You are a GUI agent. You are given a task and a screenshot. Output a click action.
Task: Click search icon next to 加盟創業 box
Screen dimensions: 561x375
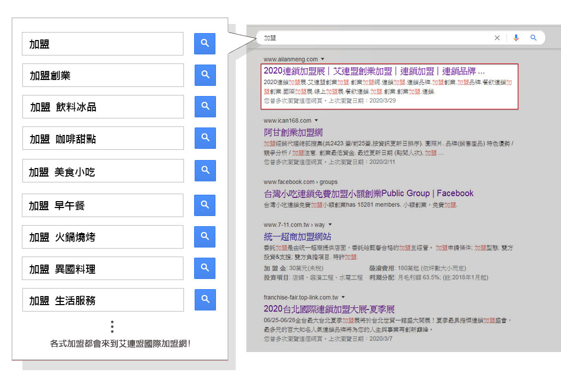coord(205,75)
